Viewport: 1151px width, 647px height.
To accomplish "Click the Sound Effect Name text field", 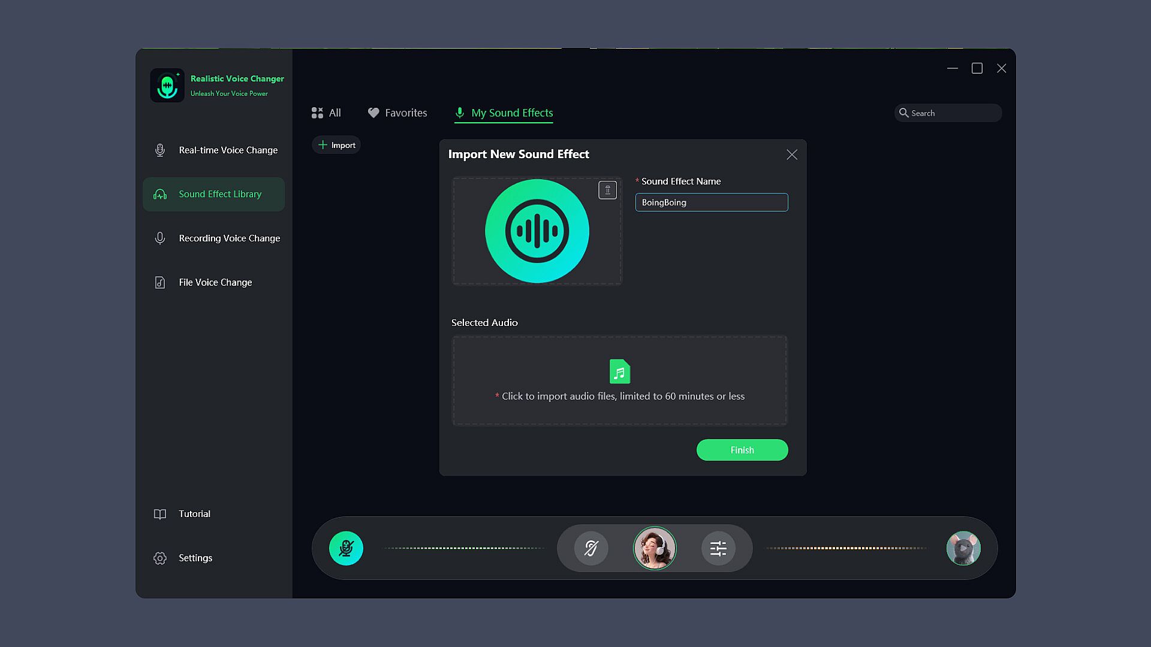I will pyautogui.click(x=712, y=202).
